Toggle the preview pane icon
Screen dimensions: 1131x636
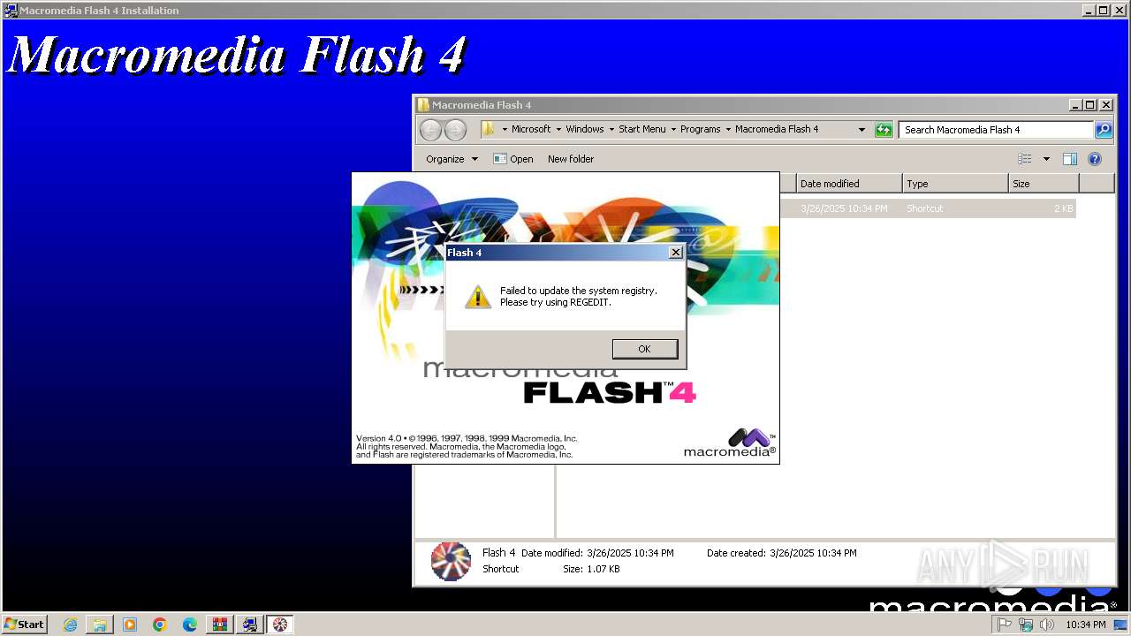pos(1070,159)
